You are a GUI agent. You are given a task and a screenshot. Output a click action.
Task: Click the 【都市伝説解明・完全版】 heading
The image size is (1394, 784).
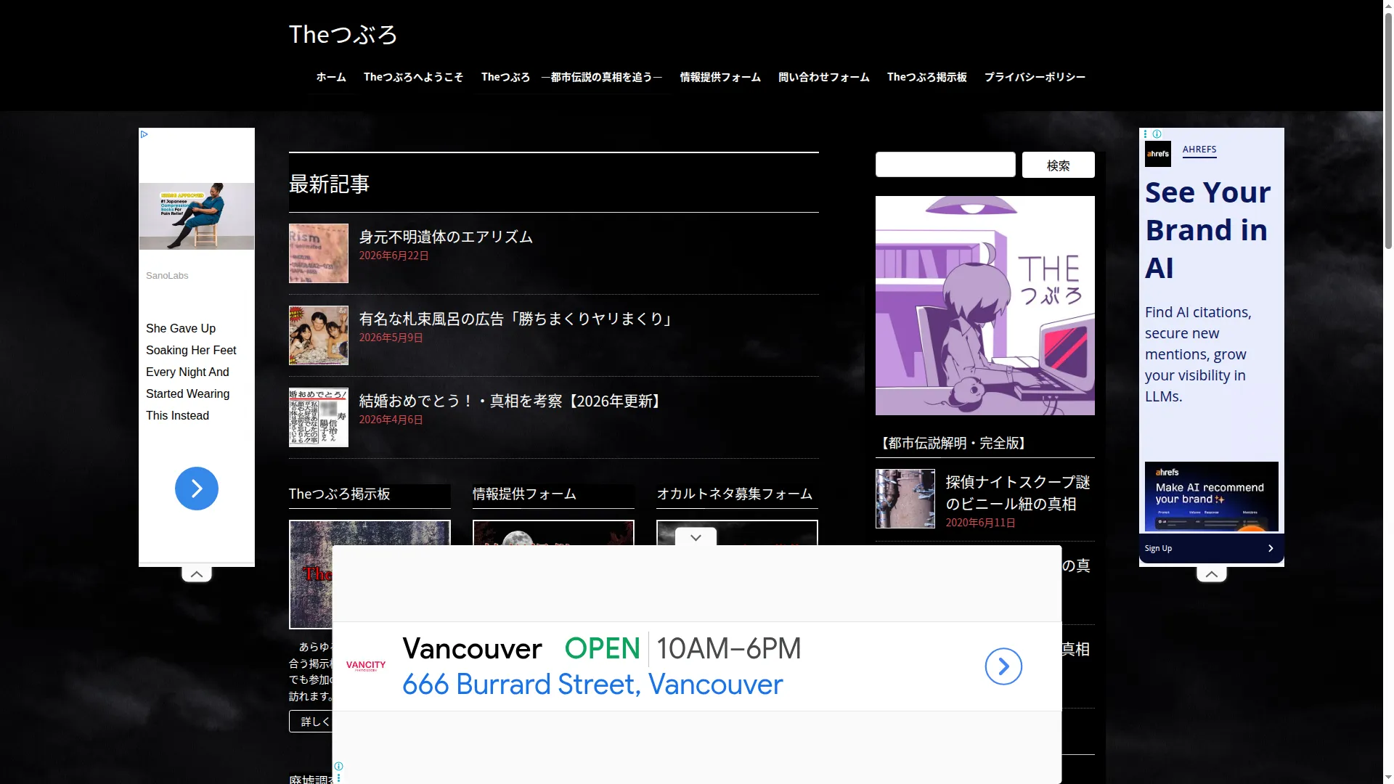[953, 444]
